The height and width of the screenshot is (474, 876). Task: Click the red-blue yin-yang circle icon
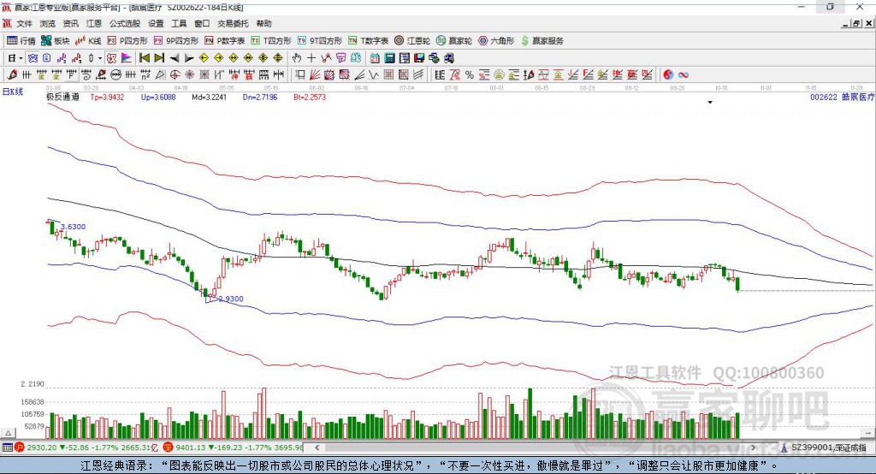pyautogui.click(x=668, y=75)
